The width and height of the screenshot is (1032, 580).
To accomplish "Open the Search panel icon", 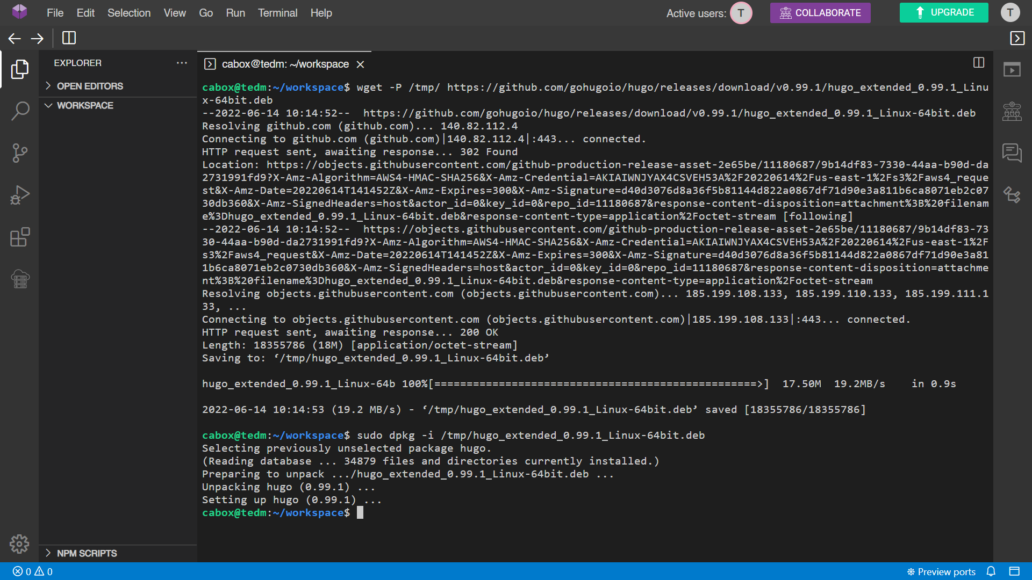I will [x=20, y=111].
